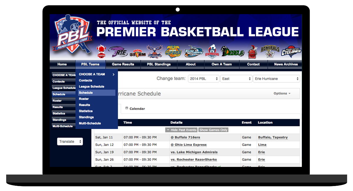Image resolution: width=353 pixels, height=191 pixels.
Task: Switch to the Calendar tab
Action: click(x=135, y=109)
